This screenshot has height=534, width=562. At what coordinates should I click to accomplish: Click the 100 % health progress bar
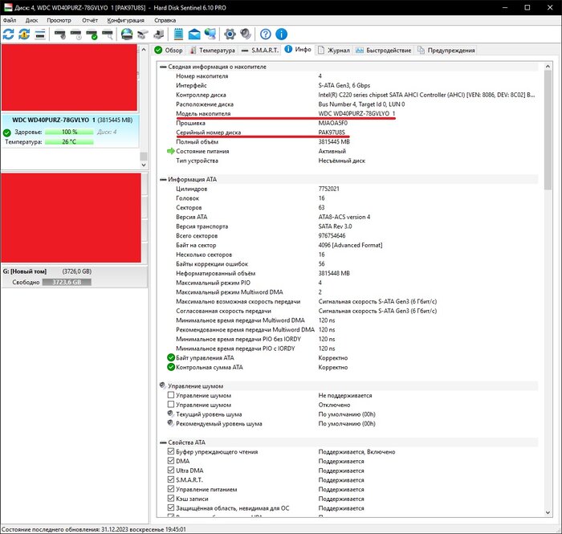pyautogui.click(x=69, y=132)
